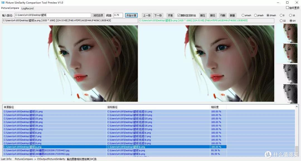Screen dimensions: 301x161
Task: Click the 均删 delete-both button
Action: click(x=223, y=15)
